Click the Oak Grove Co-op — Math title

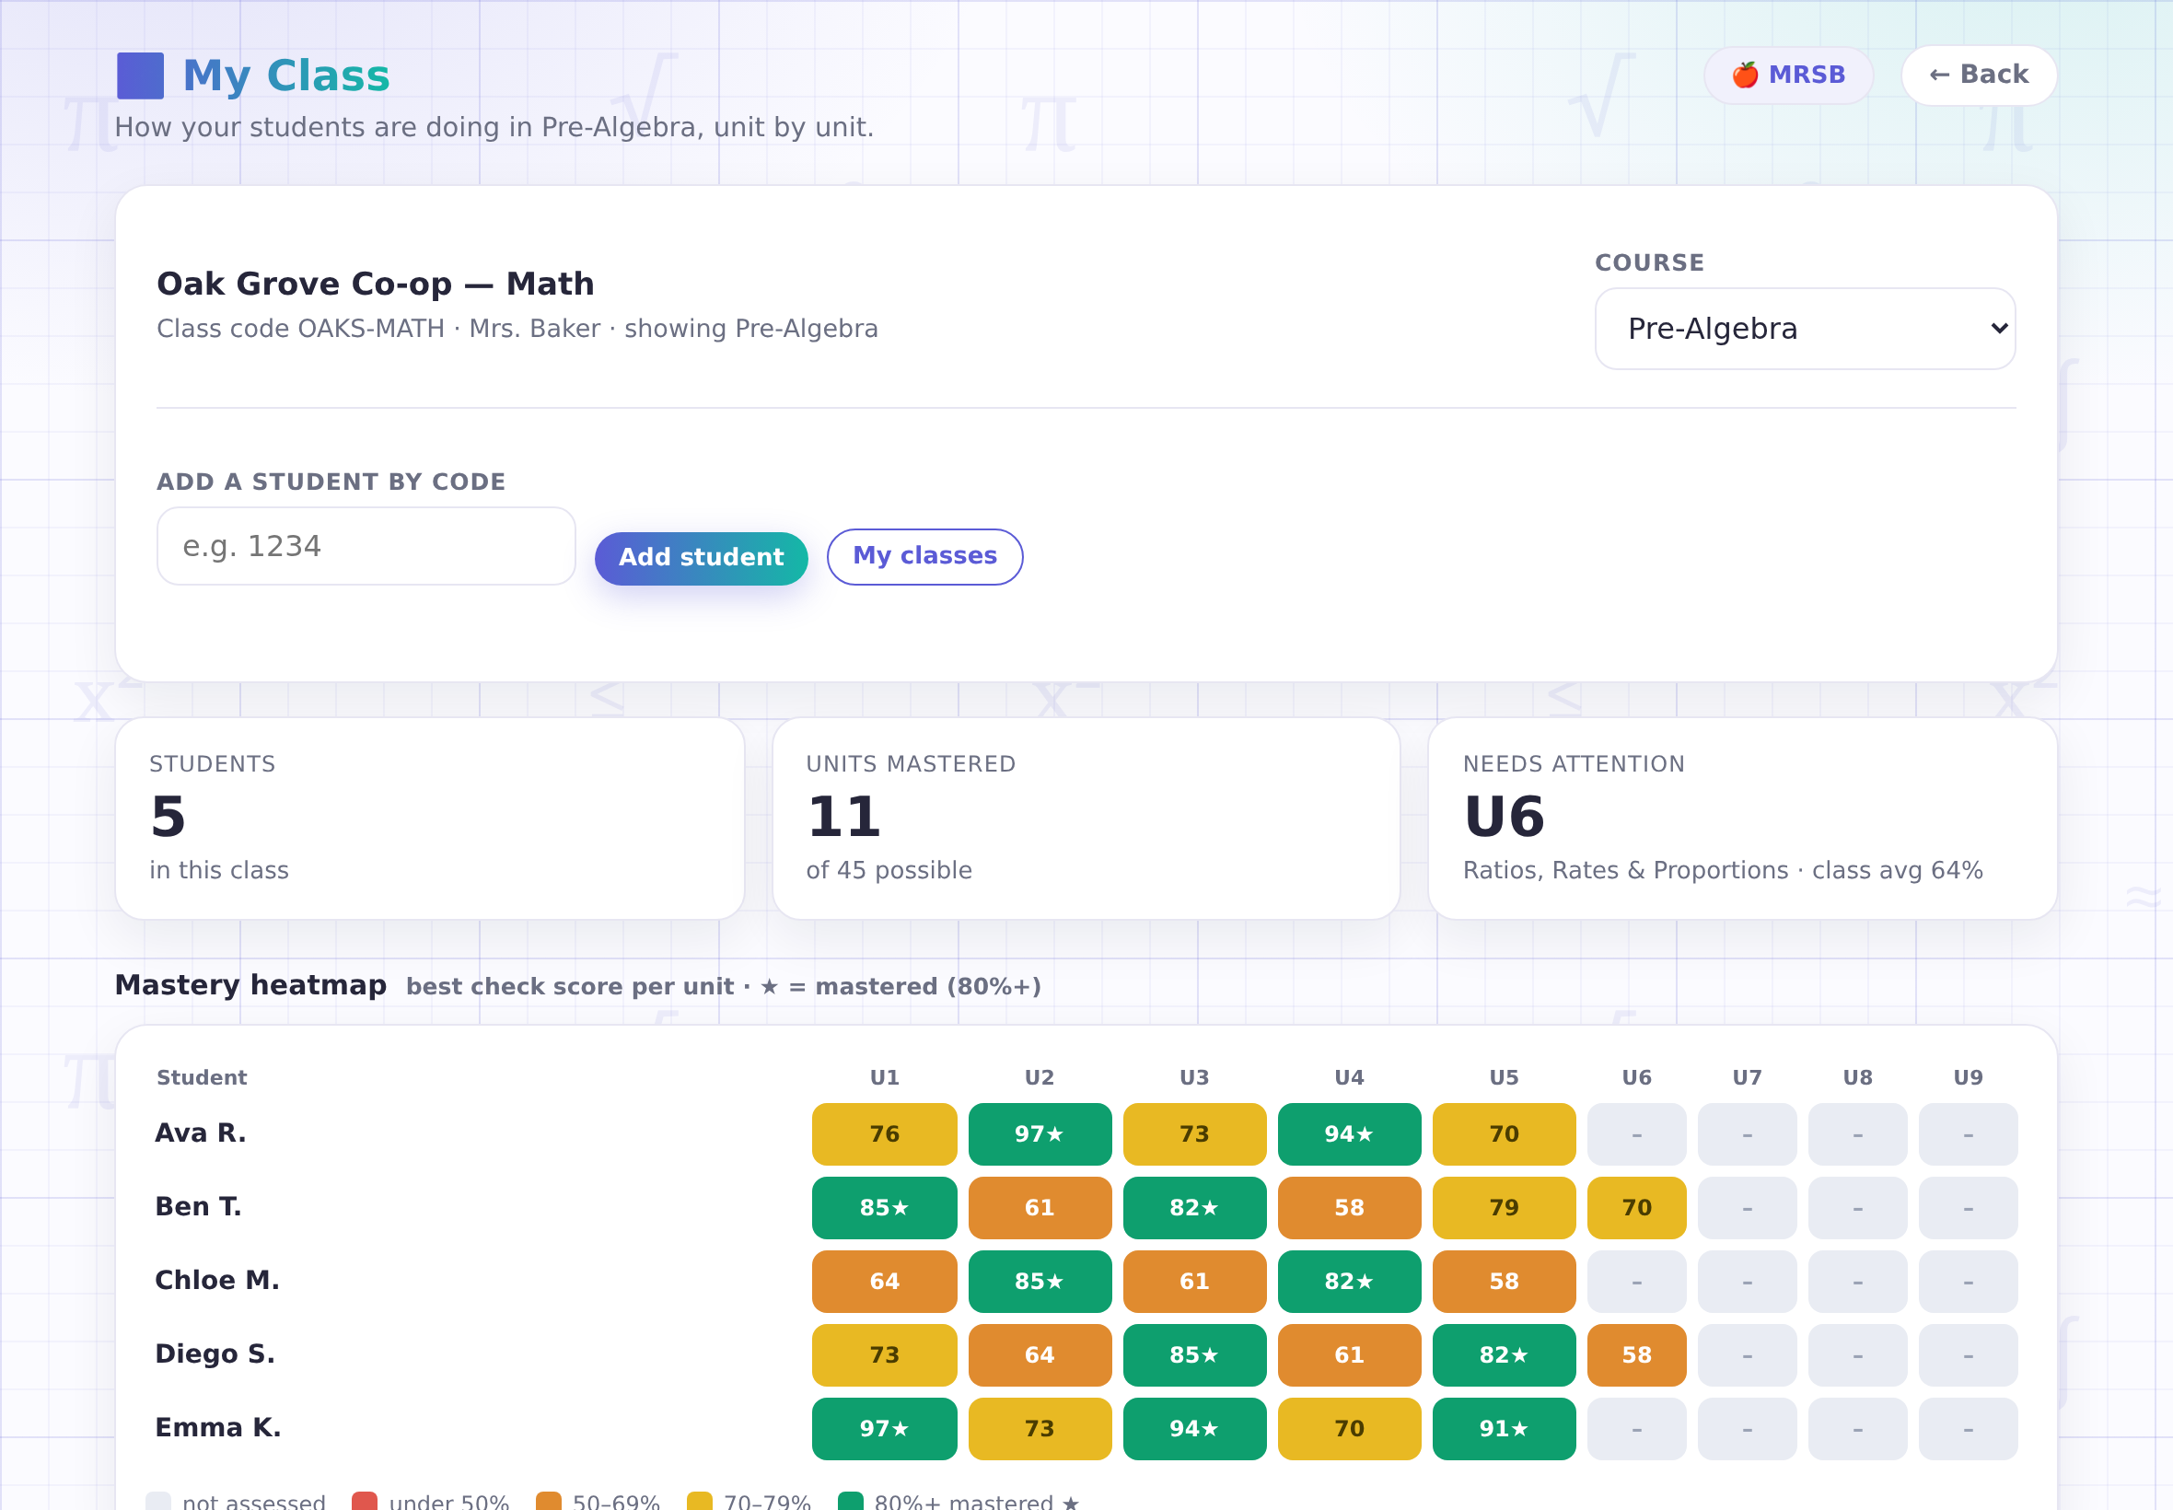(376, 284)
